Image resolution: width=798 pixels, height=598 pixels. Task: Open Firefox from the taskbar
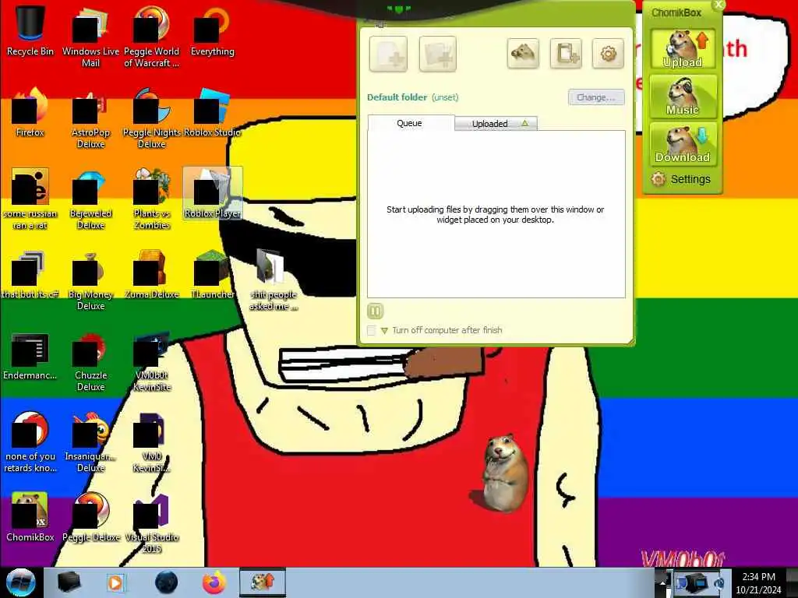click(x=214, y=582)
